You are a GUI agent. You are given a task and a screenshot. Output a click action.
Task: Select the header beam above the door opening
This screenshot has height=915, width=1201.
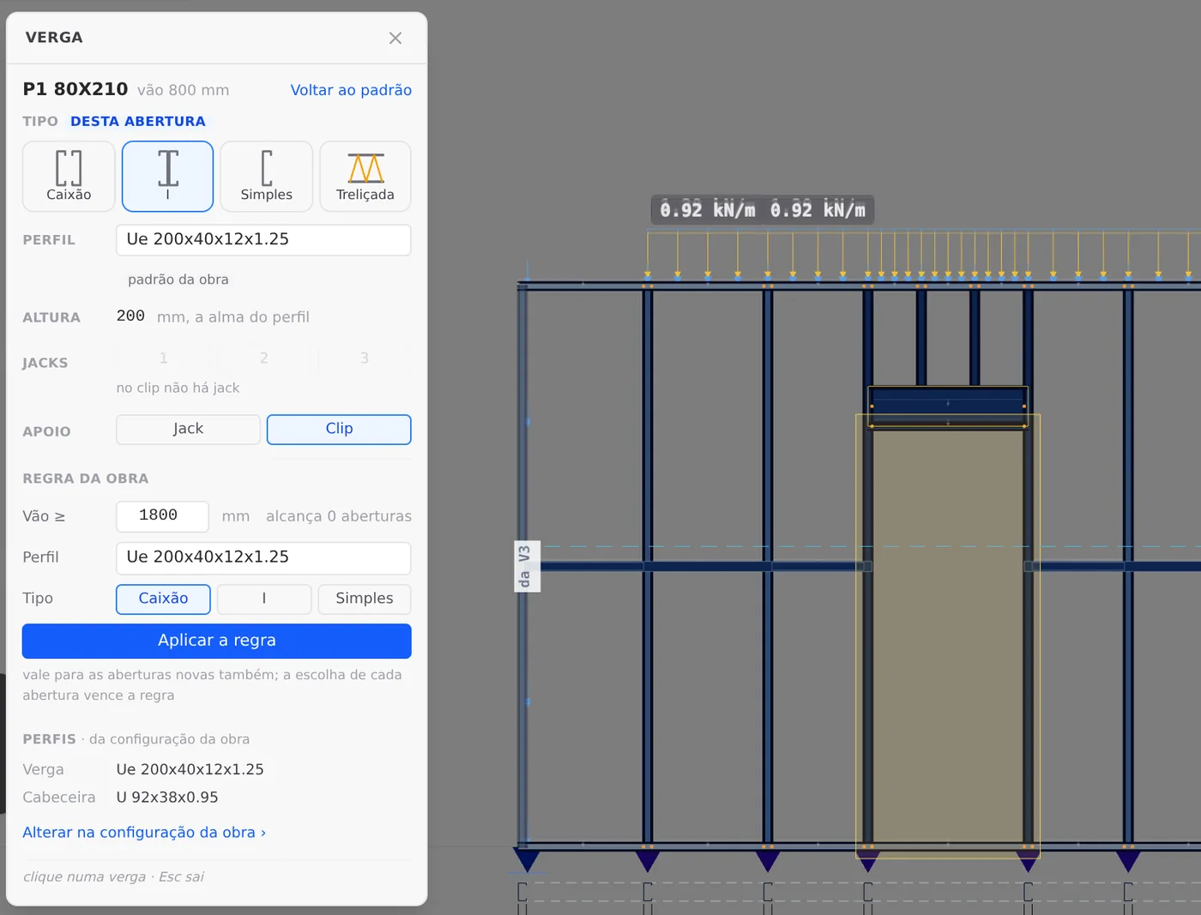click(948, 406)
